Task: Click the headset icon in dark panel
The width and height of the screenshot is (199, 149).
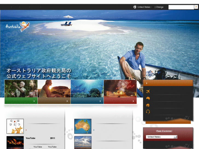Action: [148, 112]
